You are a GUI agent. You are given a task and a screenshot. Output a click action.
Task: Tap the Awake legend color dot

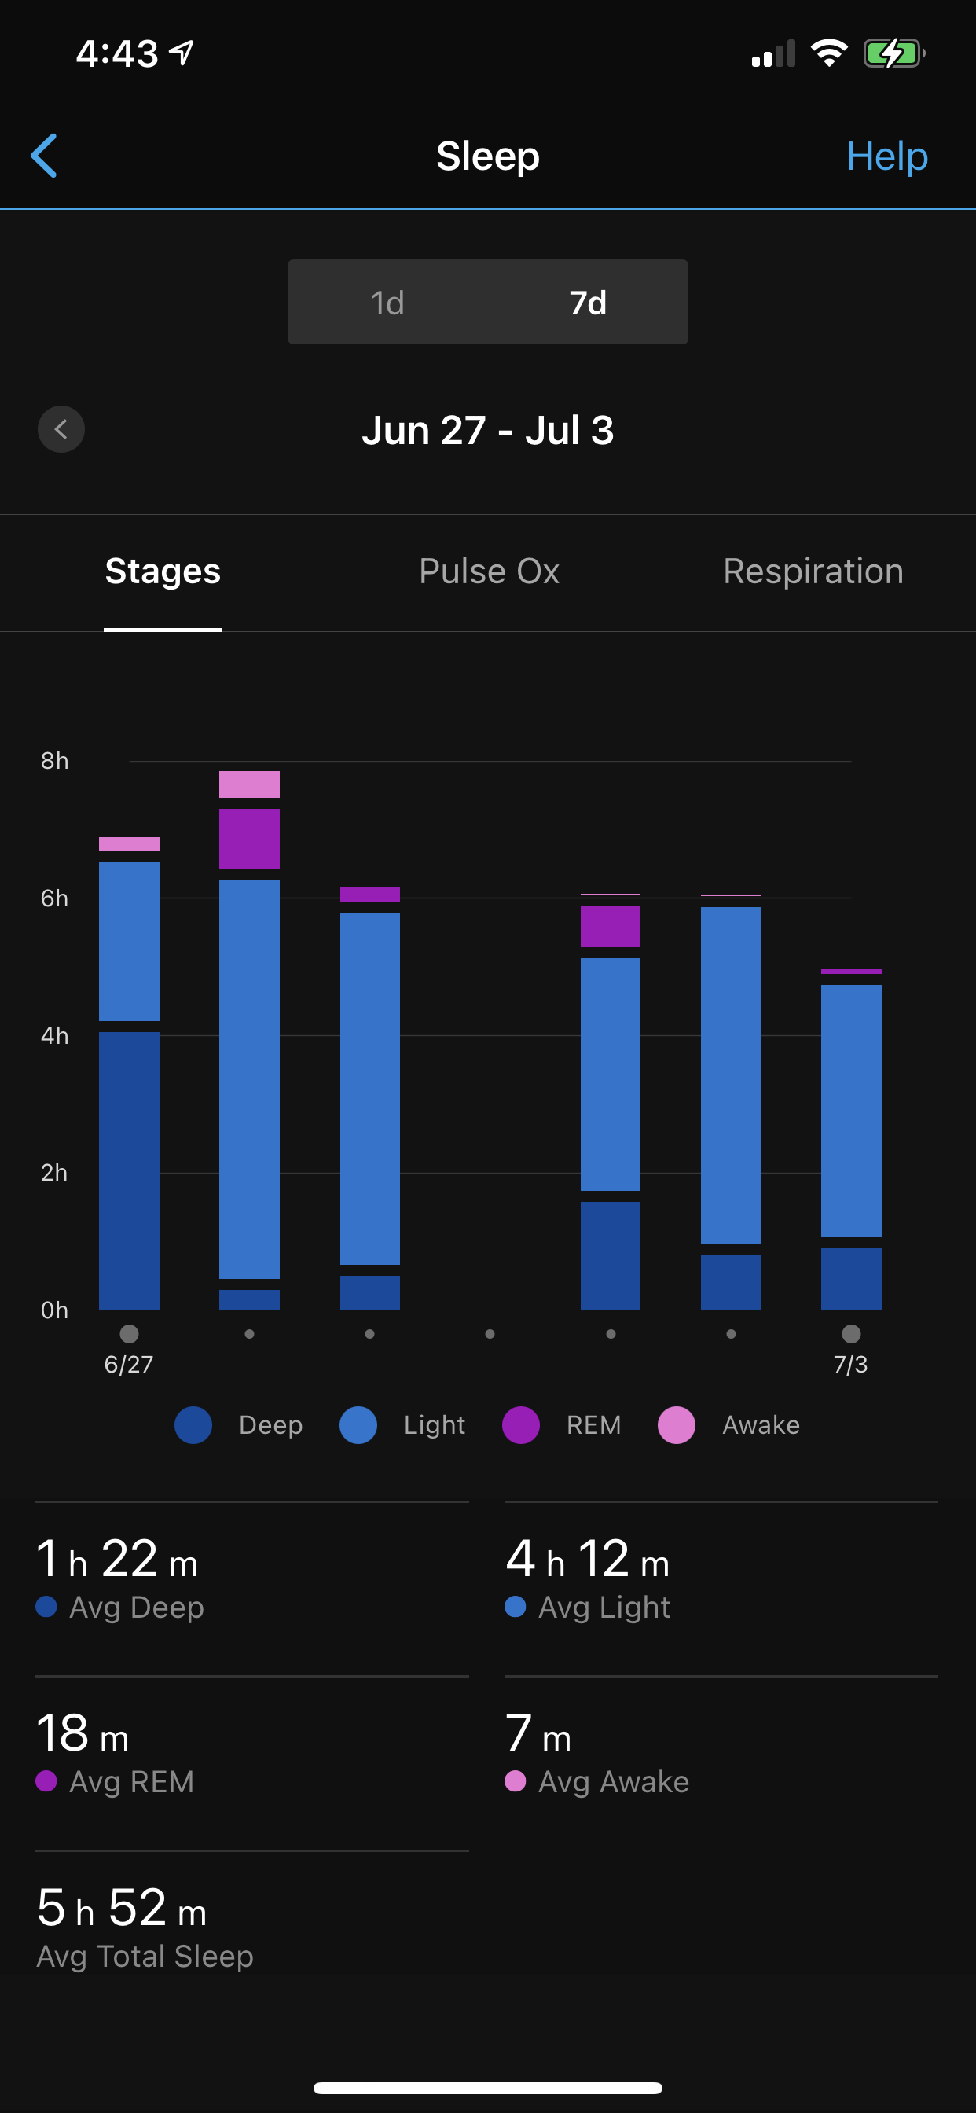(x=677, y=1425)
